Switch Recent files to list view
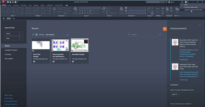205x107 pixels. [x=33, y=35]
